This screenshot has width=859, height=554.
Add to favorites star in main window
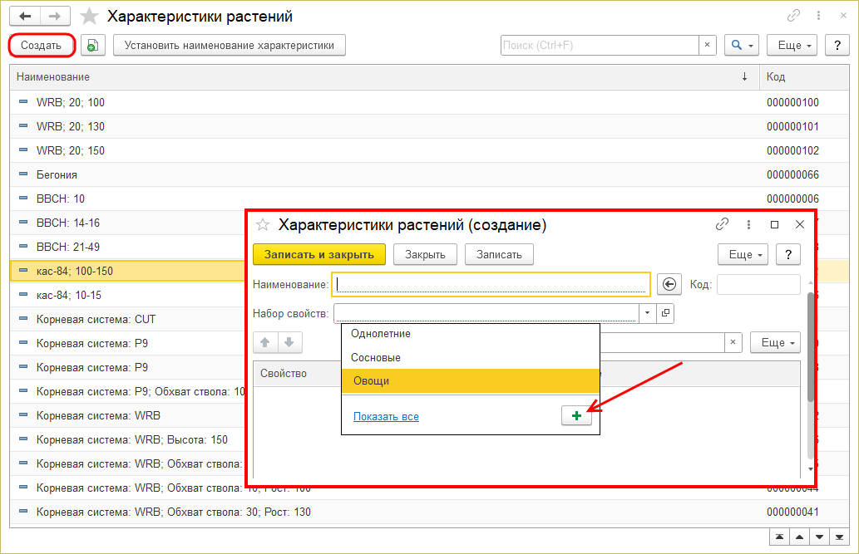click(x=89, y=17)
